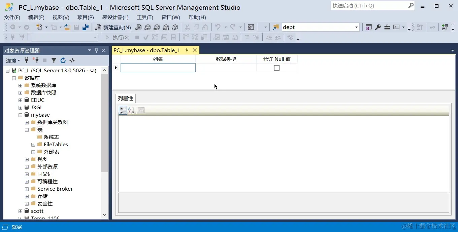The image size is (458, 232).
Task: Click the Save All disks icon
Action: click(86, 27)
